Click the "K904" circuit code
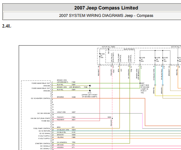The width and height of the screenshot is (181, 150). (74, 130)
